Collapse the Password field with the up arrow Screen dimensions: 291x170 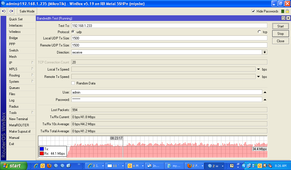(x=265, y=99)
